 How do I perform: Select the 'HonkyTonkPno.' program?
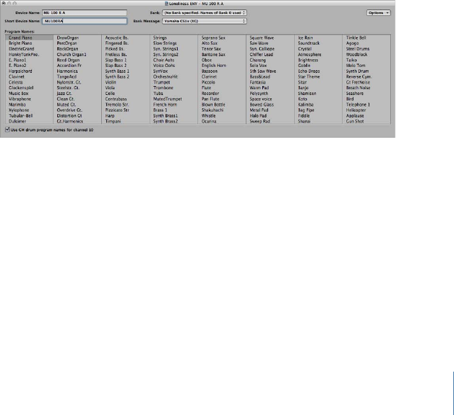[x=24, y=54]
